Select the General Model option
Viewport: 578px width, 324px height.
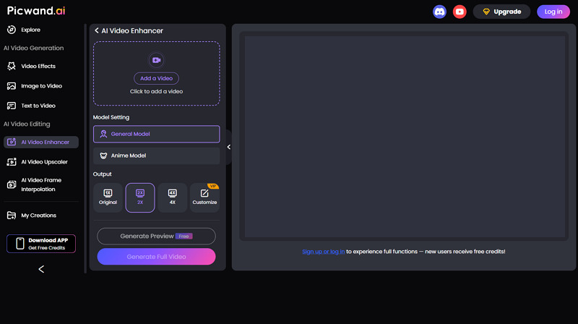coord(156,134)
